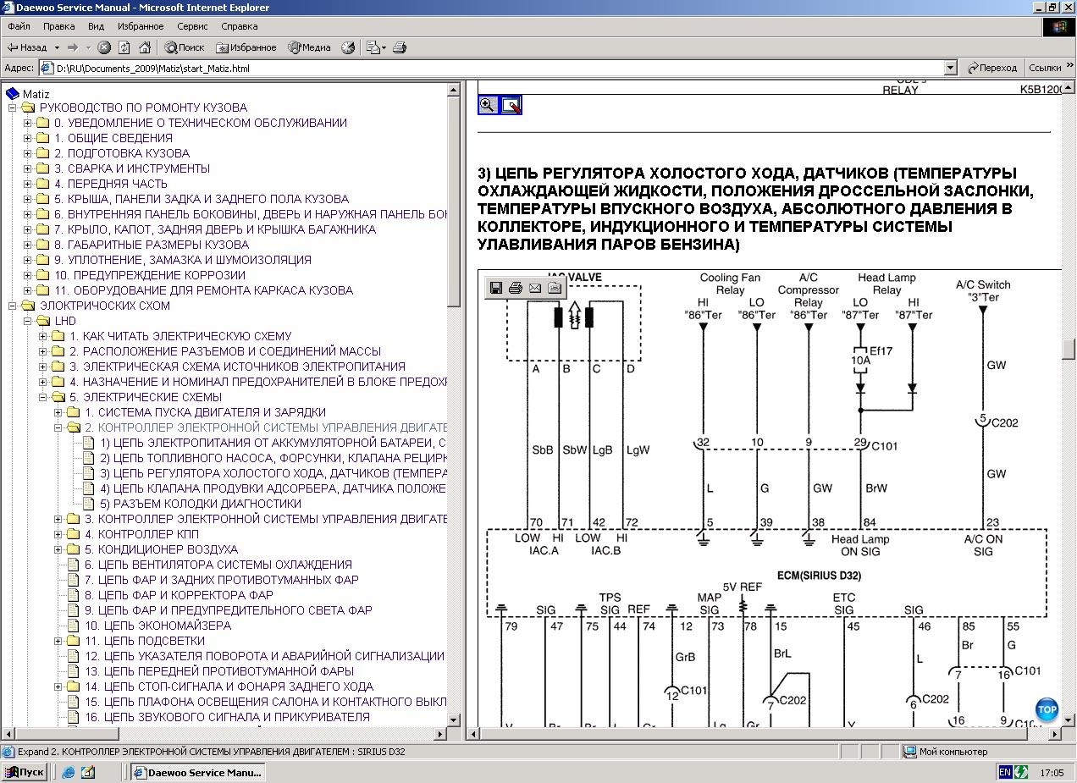Expand the 4. КОНТРОЛЛЕР КПП tree node
This screenshot has height=783, width=1077.
click(58, 534)
